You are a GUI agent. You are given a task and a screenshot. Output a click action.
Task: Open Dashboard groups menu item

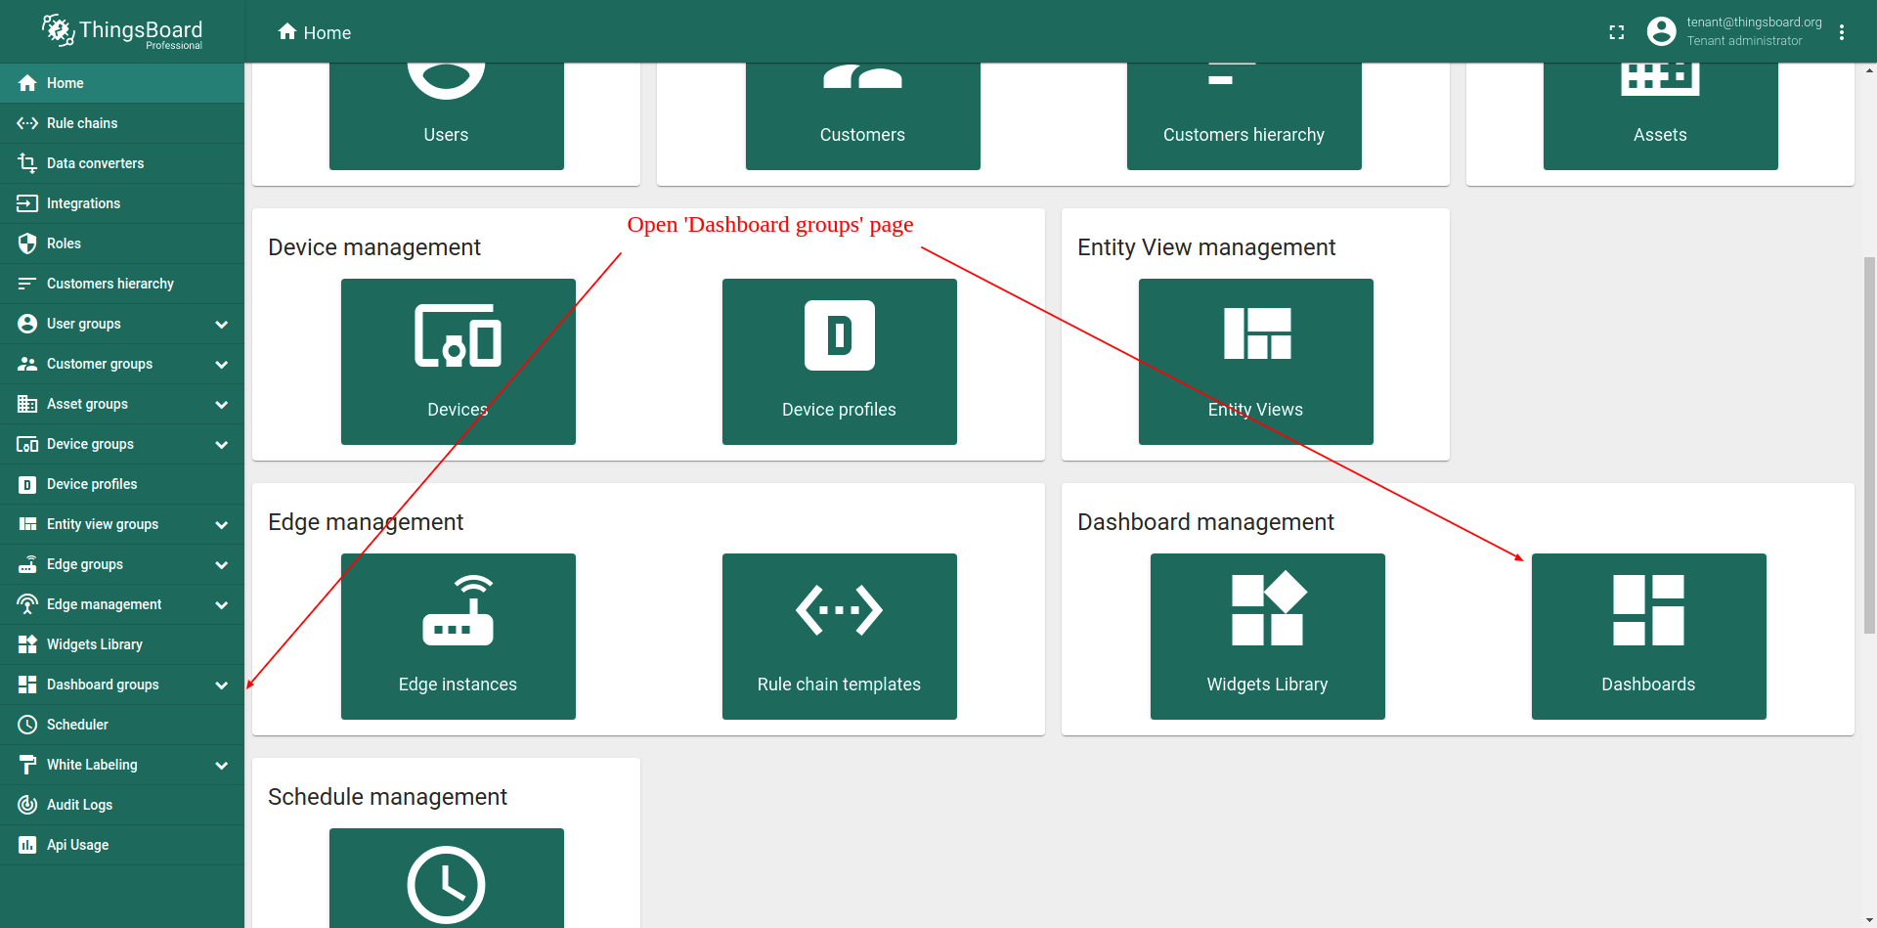pos(122,685)
